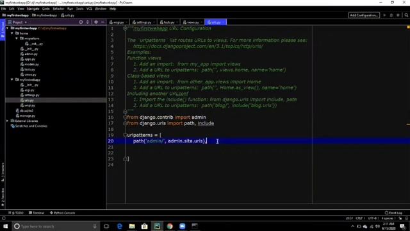Expand External Libraries in the Project tree
The width and height of the screenshot is (410, 231).
(7, 121)
